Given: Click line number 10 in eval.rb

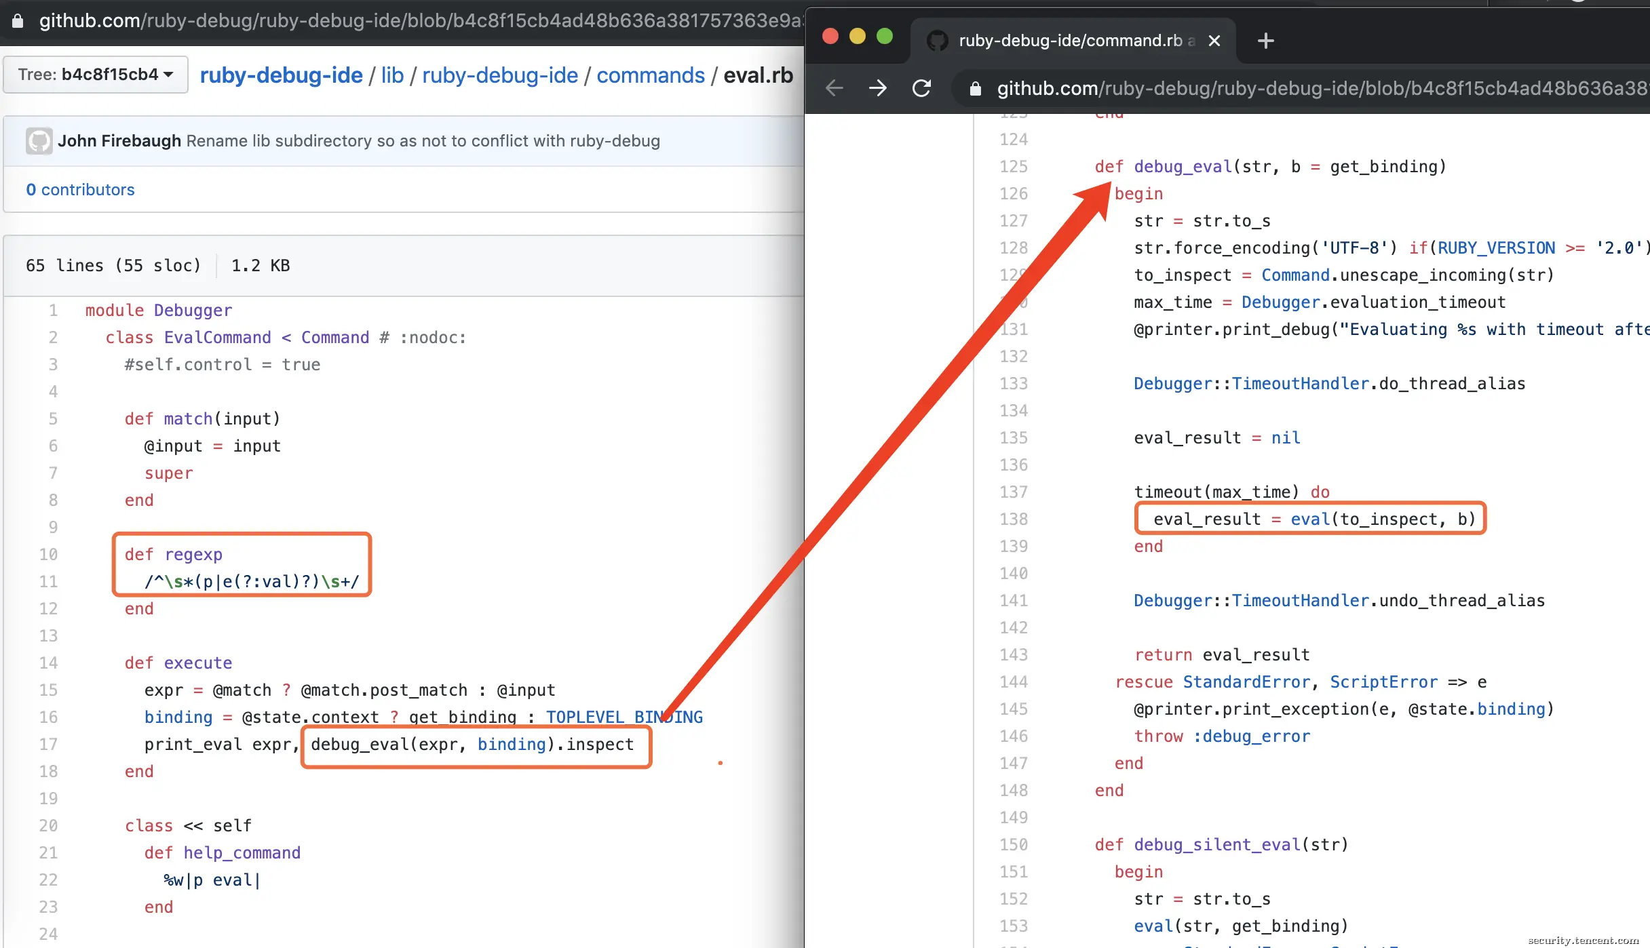Looking at the screenshot, I should [48, 555].
